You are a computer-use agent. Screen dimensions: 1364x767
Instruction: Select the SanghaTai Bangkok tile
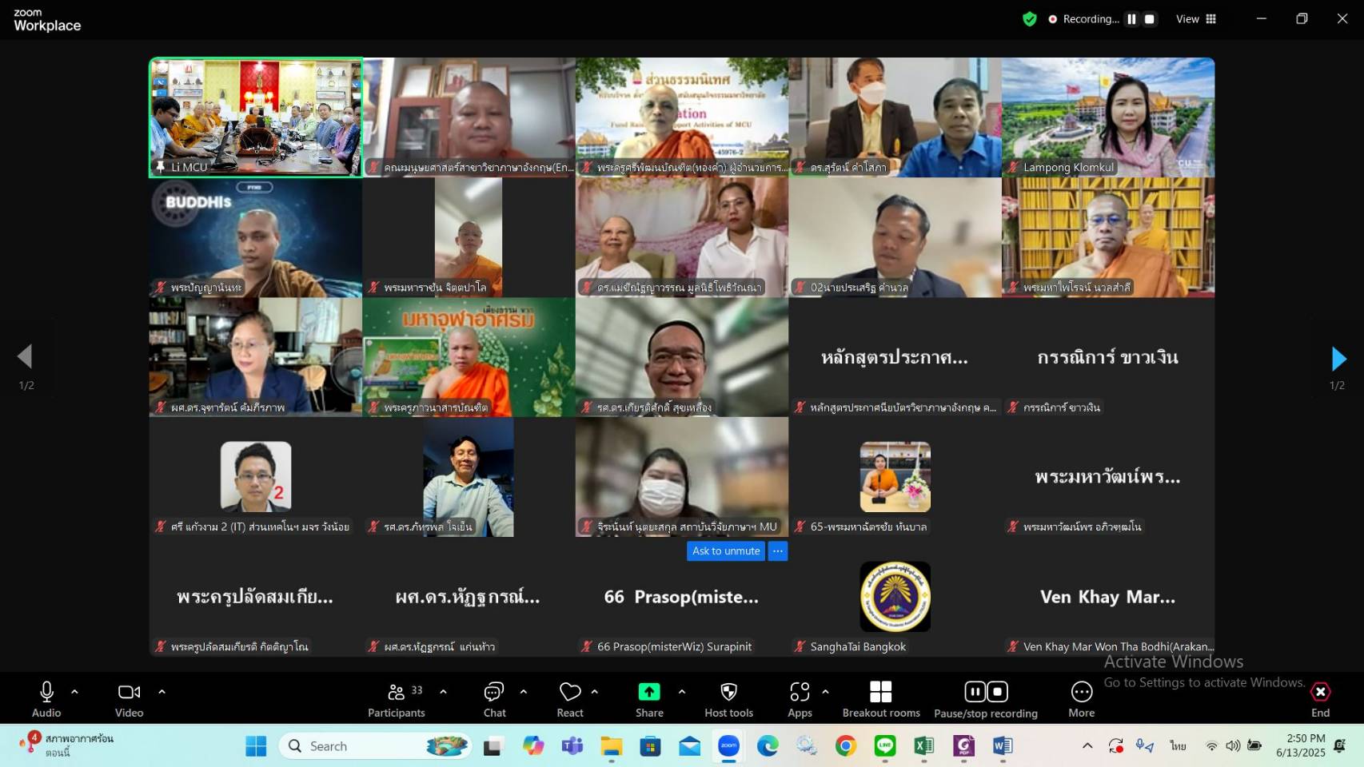click(x=895, y=597)
